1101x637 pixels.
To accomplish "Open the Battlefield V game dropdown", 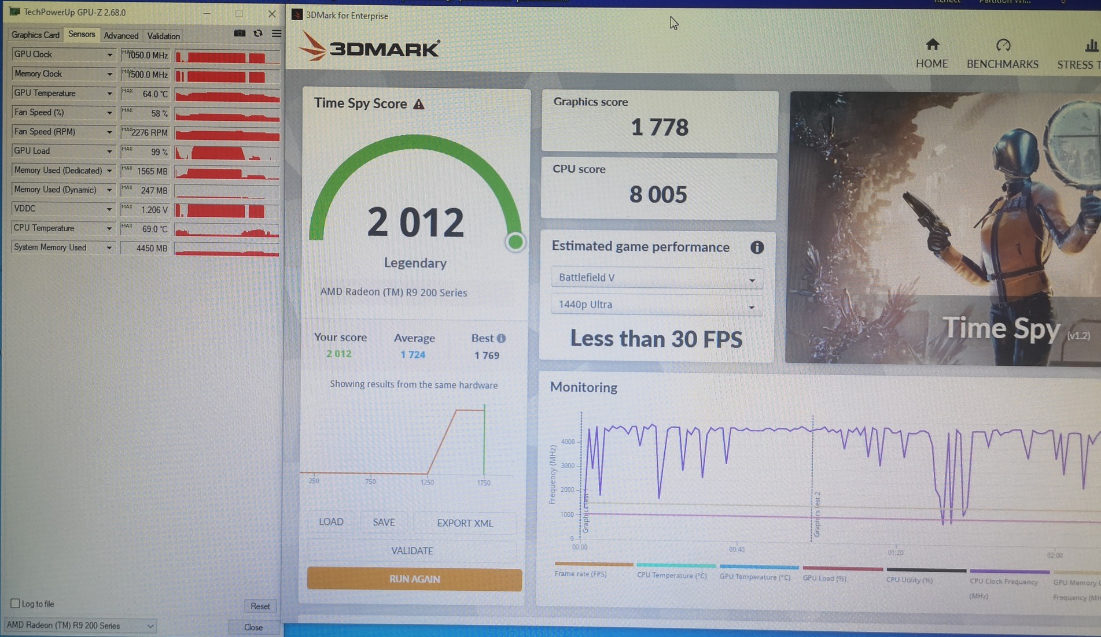I will tap(657, 277).
